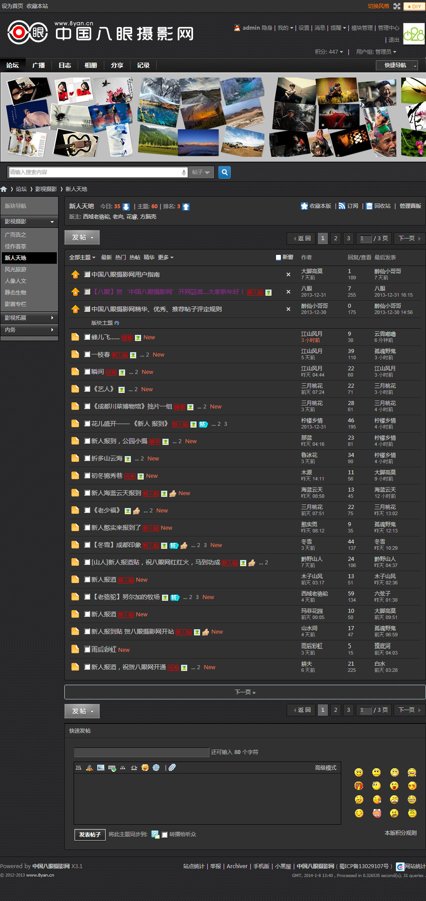Click the DIY button
The height and width of the screenshot is (901, 426).
tap(414, 7)
